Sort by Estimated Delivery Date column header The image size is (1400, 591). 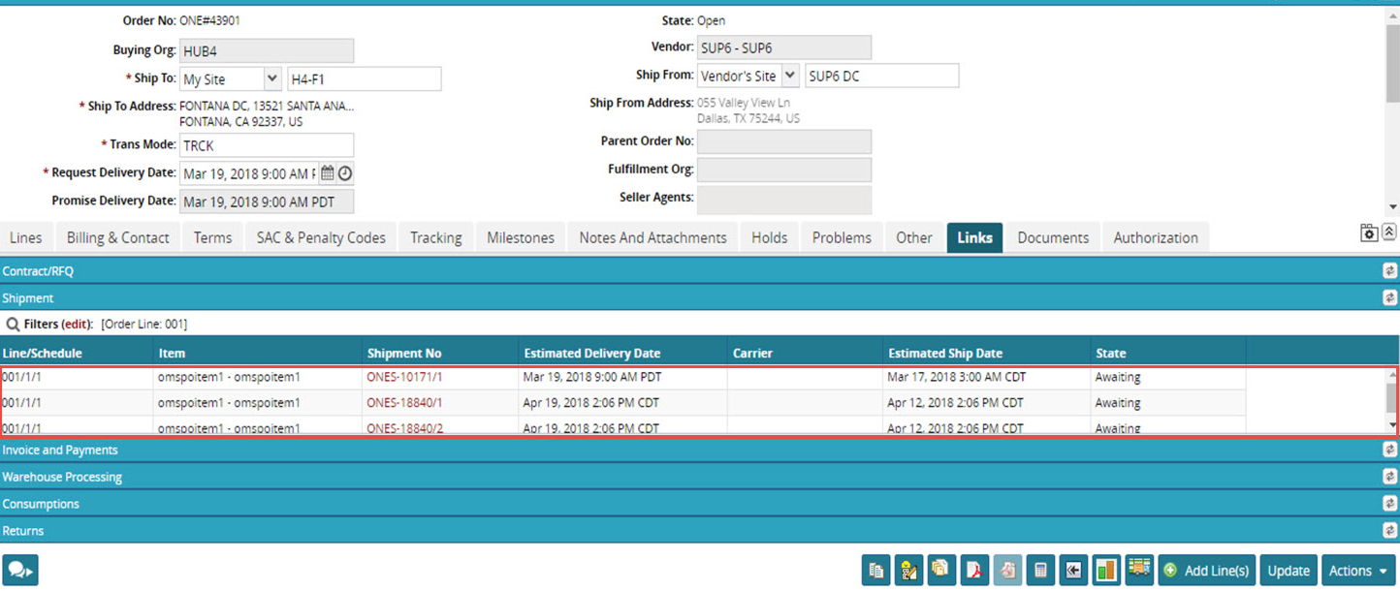(x=592, y=354)
